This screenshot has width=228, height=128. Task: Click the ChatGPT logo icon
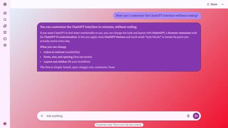(5, 4)
